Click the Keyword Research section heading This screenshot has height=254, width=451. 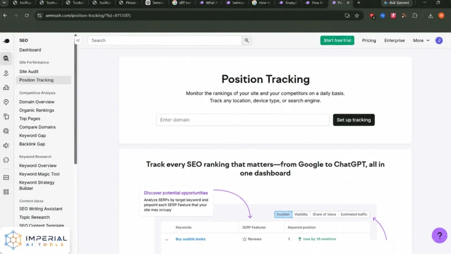pos(35,157)
